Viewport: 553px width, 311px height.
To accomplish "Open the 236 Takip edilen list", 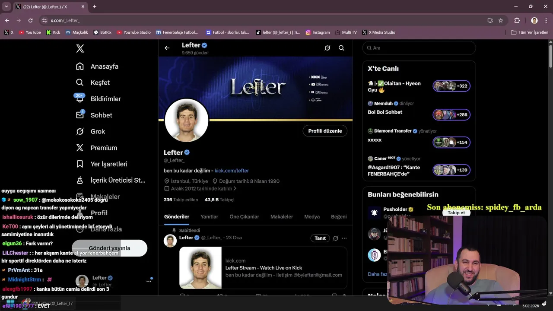I will pos(181,200).
